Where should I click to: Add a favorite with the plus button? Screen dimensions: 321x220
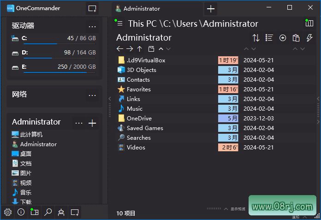pos(92,123)
